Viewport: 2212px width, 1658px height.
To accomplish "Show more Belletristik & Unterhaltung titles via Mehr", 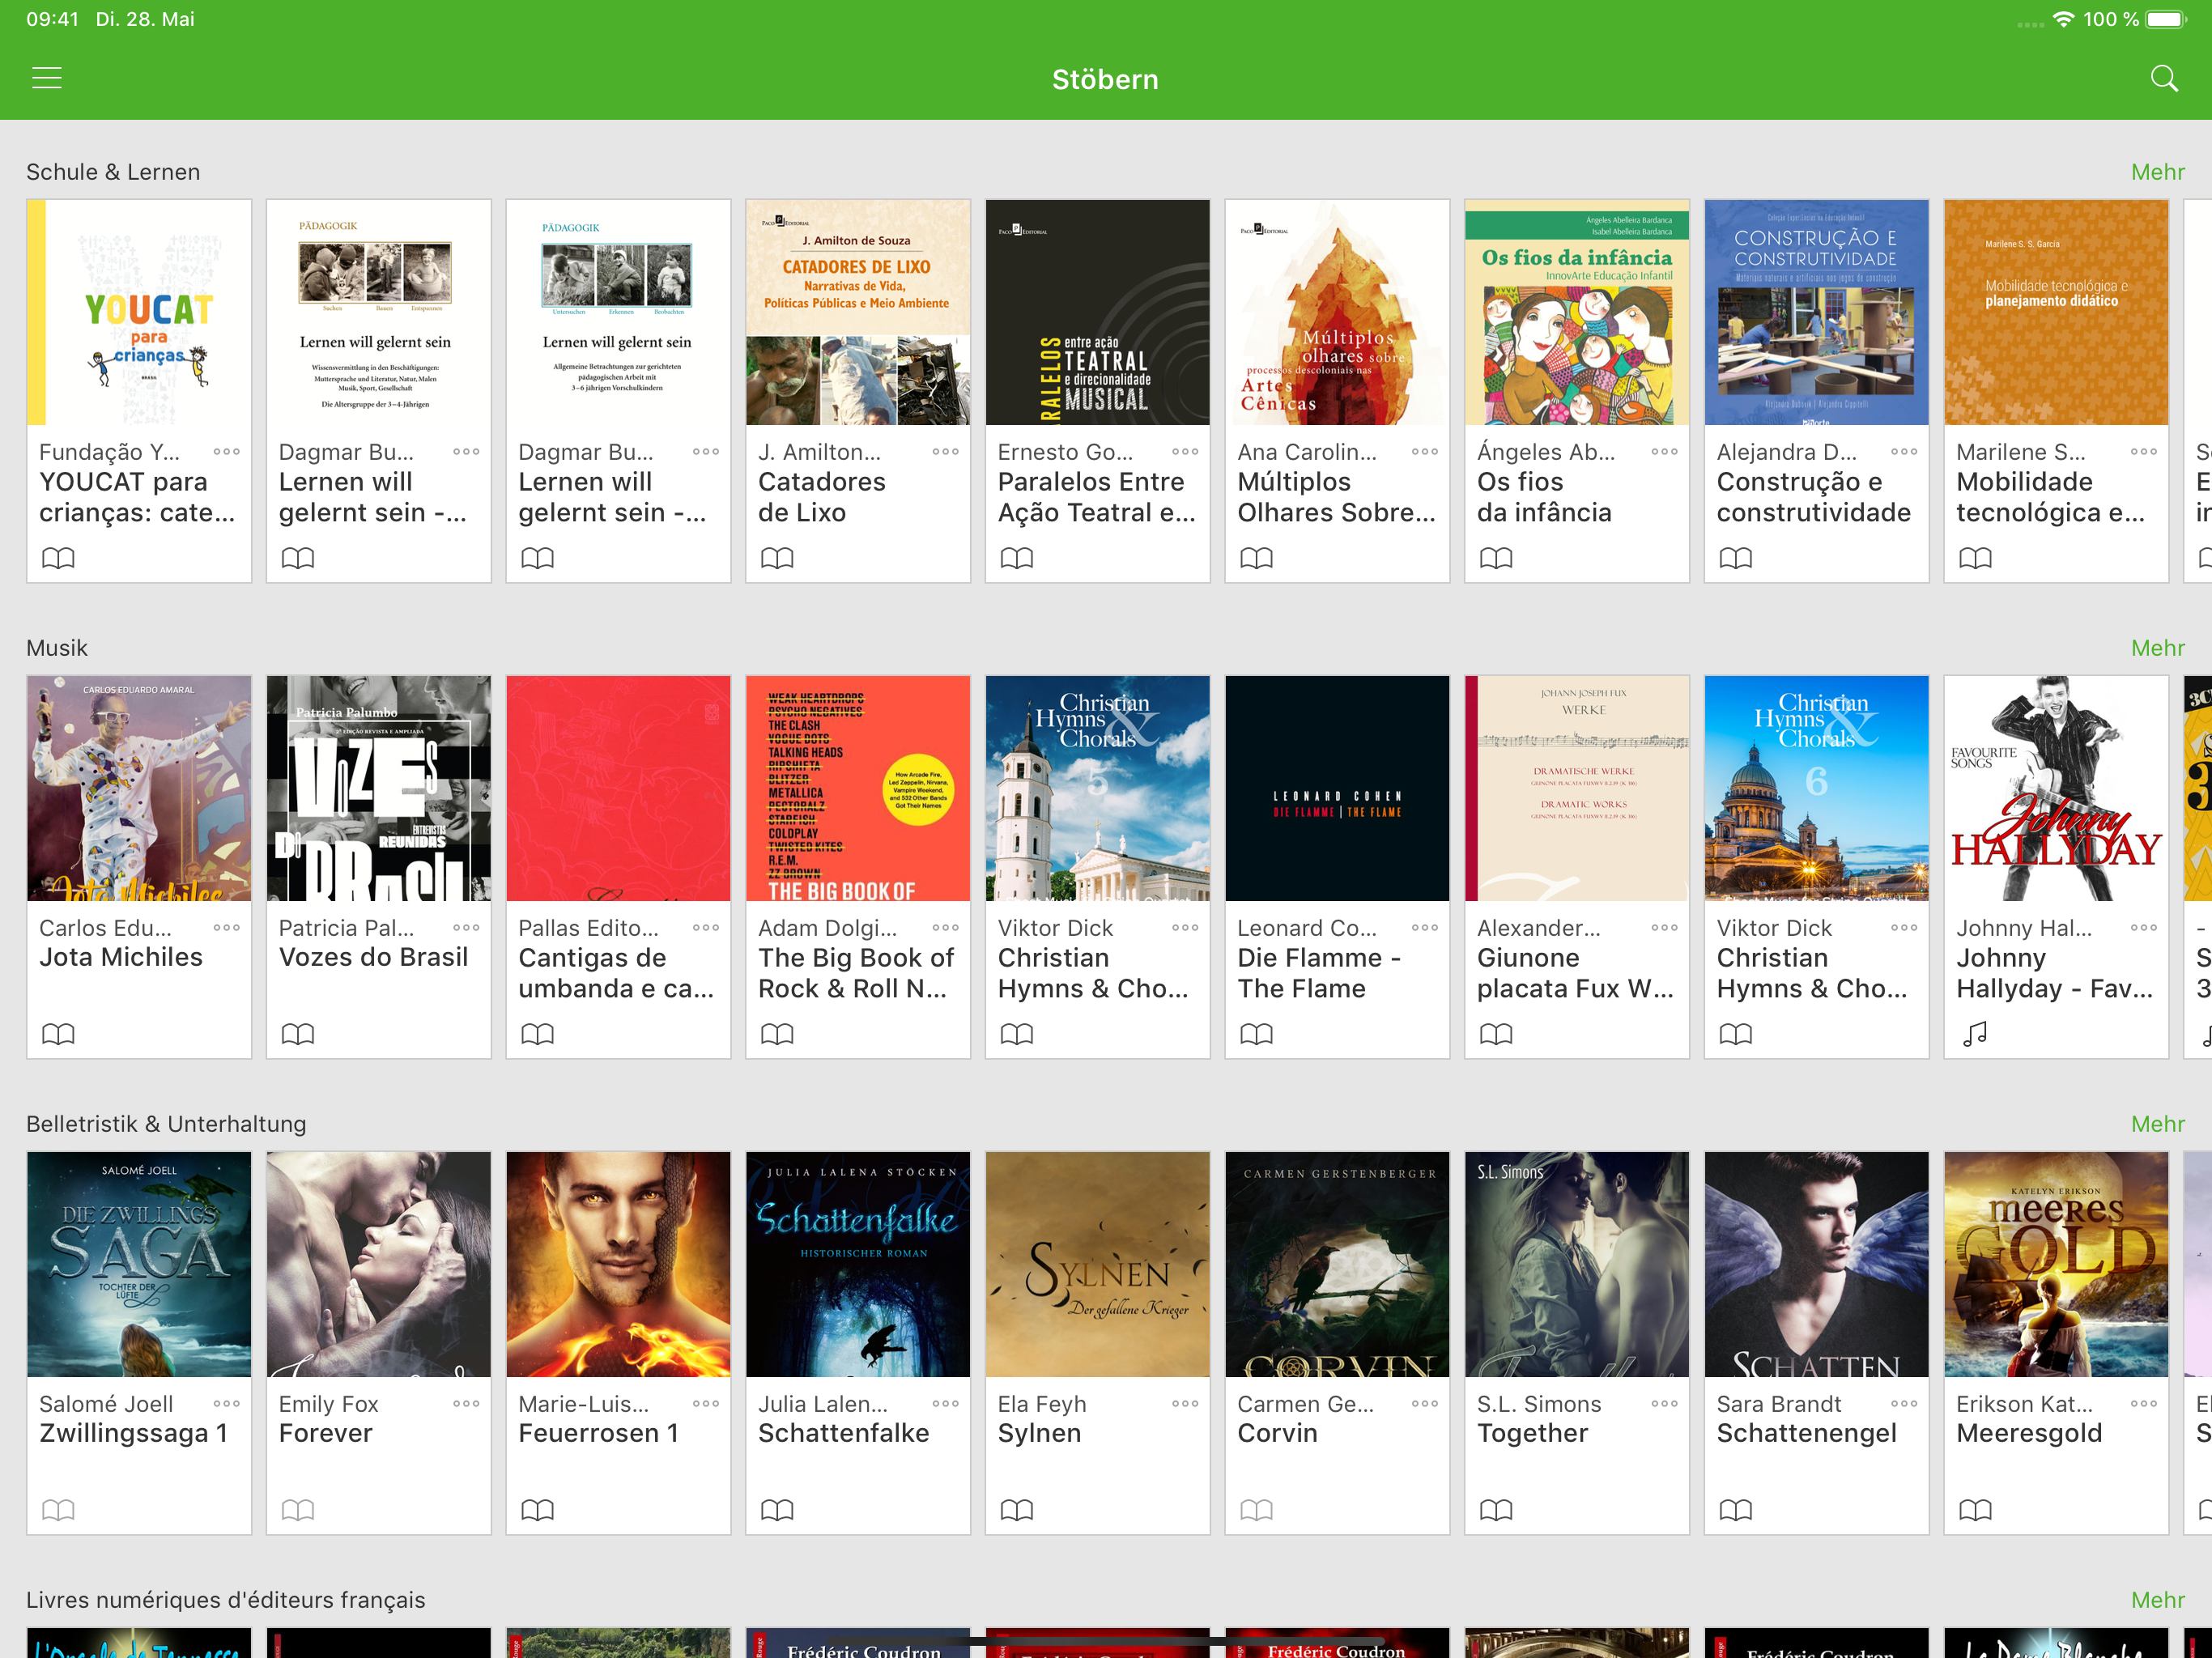I will pos(2157,1124).
